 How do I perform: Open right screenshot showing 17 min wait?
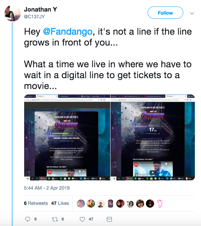pos(153,137)
